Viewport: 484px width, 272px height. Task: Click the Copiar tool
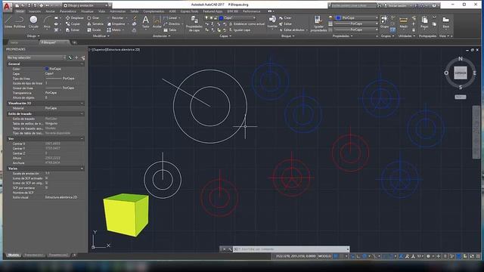(x=73, y=23)
